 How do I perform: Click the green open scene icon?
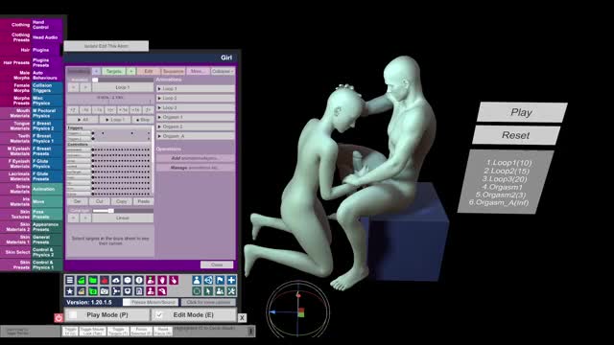point(81,280)
